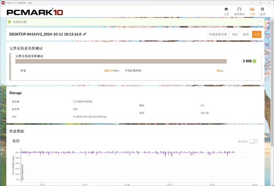Toggle the 监控细节 monitoring details switch
Screen dimensions: 274x186
coord(254,141)
